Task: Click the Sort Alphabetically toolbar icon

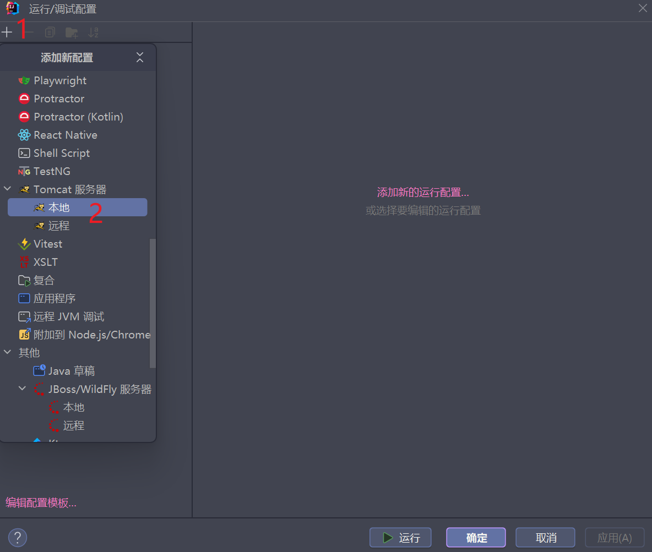Action: point(93,32)
